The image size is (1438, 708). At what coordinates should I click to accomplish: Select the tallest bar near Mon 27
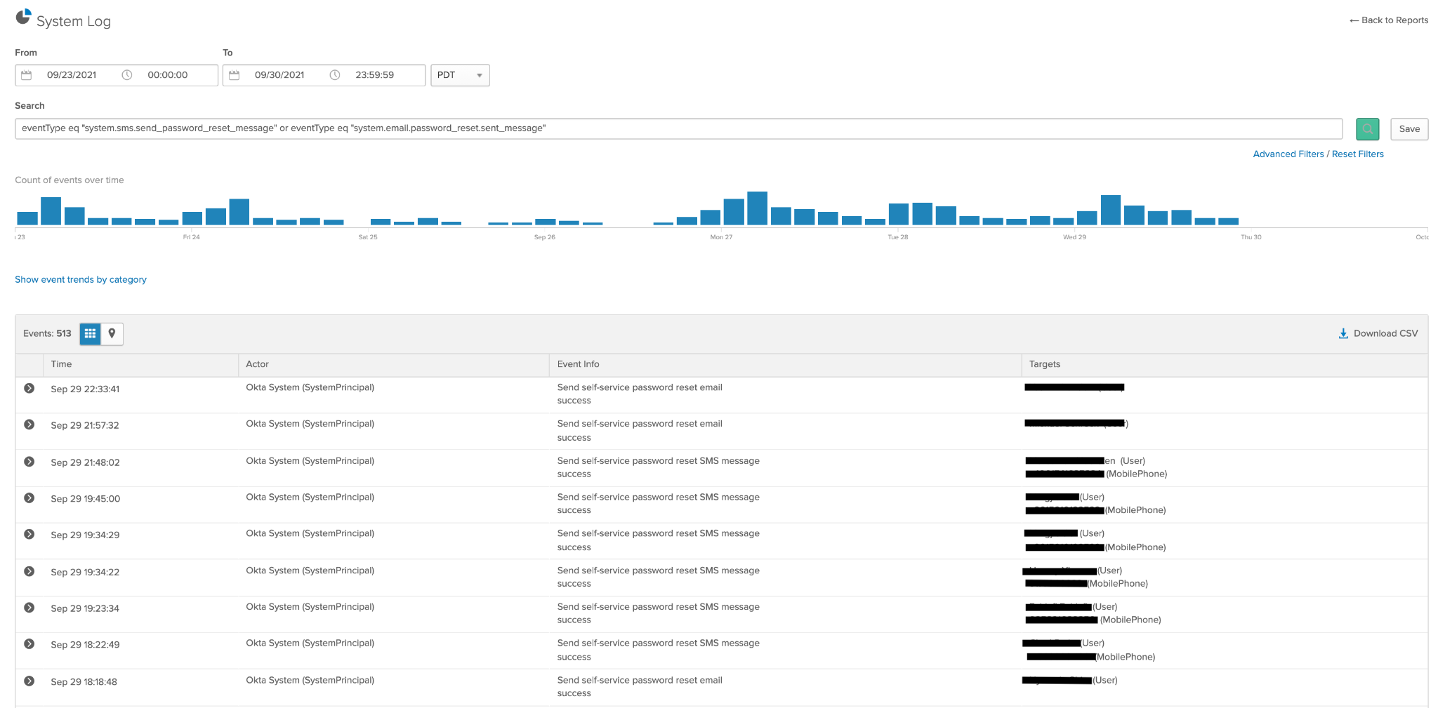(x=756, y=206)
